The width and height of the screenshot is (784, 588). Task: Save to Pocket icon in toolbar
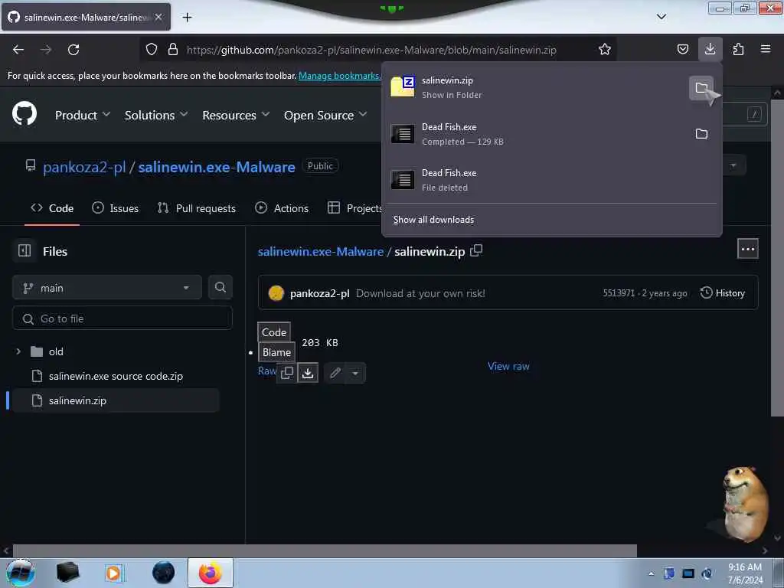click(x=682, y=49)
